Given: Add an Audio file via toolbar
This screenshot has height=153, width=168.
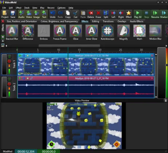Looking at the screenshot, I should tap(21, 15).
